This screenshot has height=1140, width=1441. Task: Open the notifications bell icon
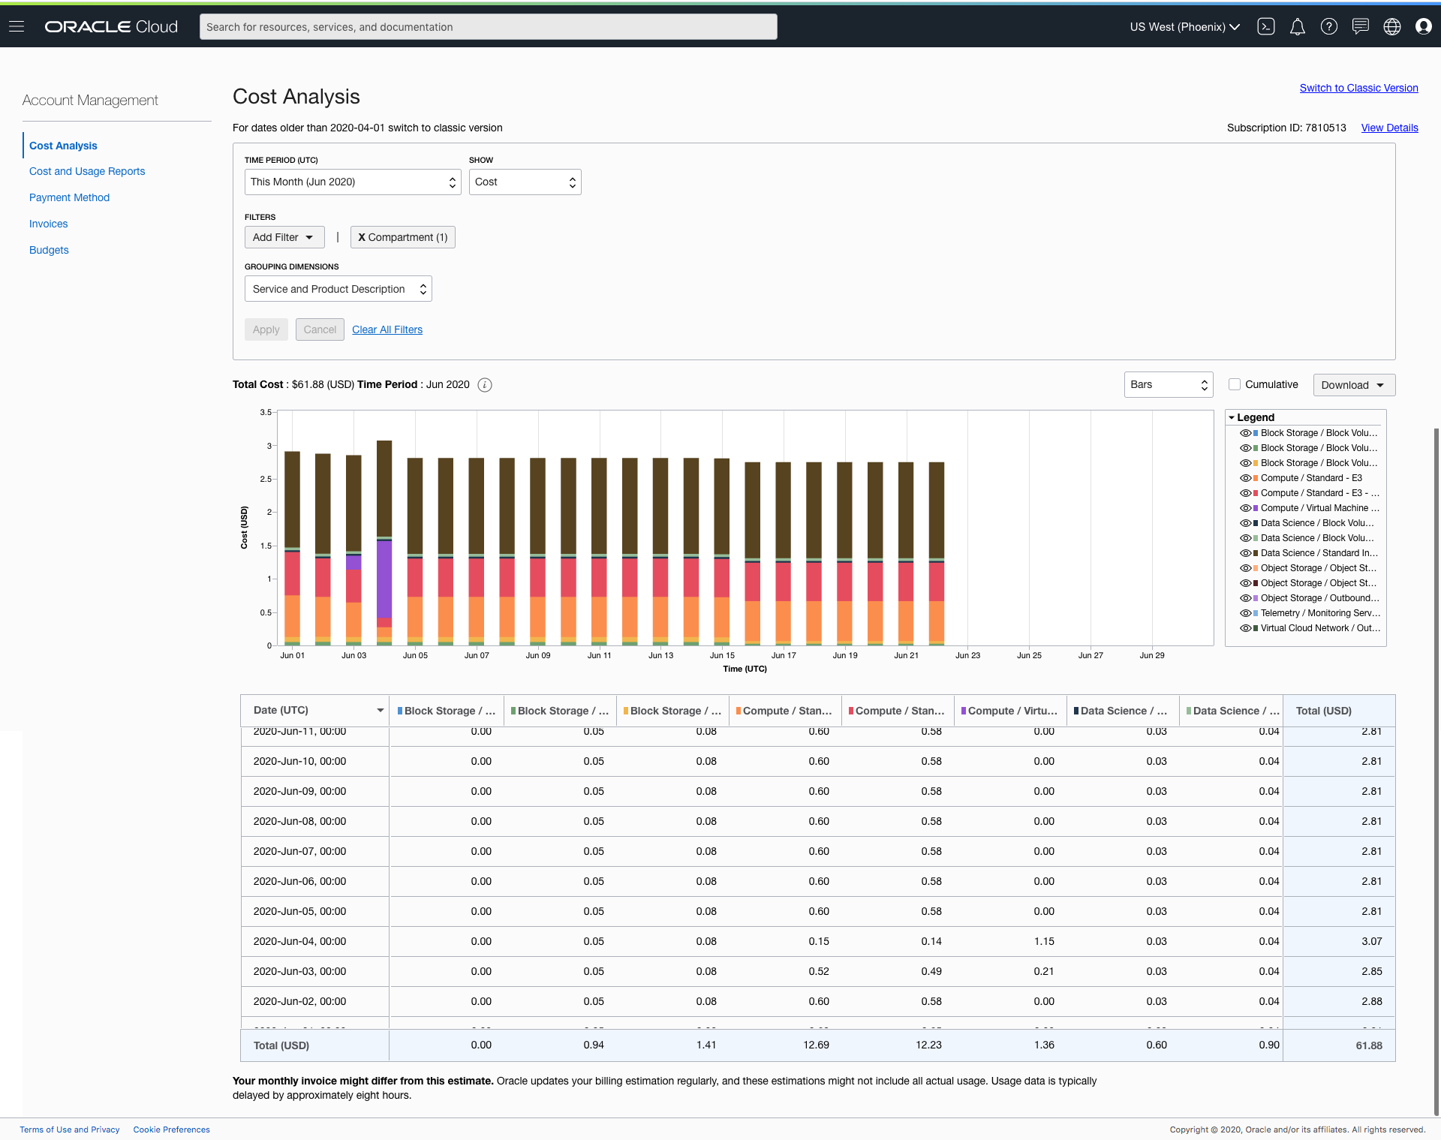1297,26
